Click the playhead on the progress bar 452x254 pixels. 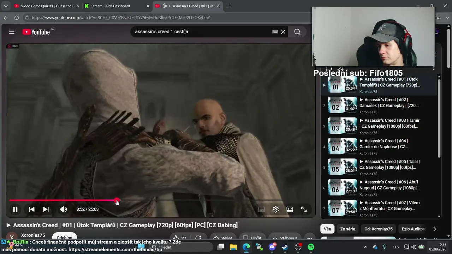tap(117, 200)
